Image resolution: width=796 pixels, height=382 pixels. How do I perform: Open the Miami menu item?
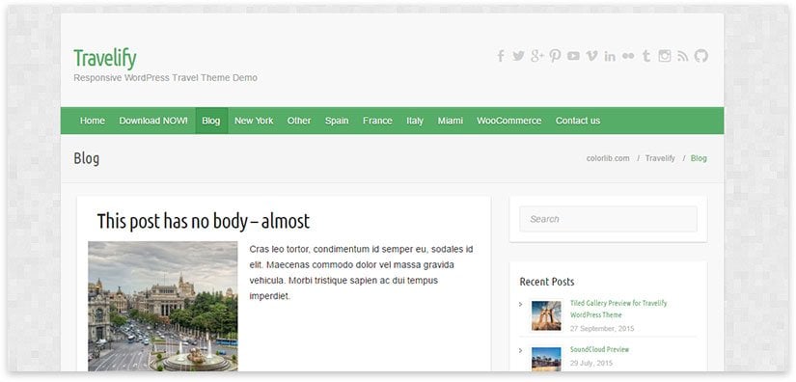[x=451, y=121]
